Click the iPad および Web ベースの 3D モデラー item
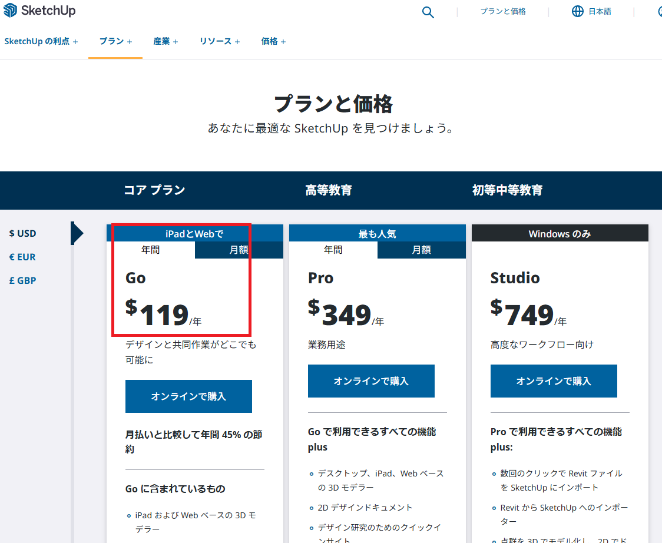The width and height of the screenshot is (662, 543). [196, 522]
